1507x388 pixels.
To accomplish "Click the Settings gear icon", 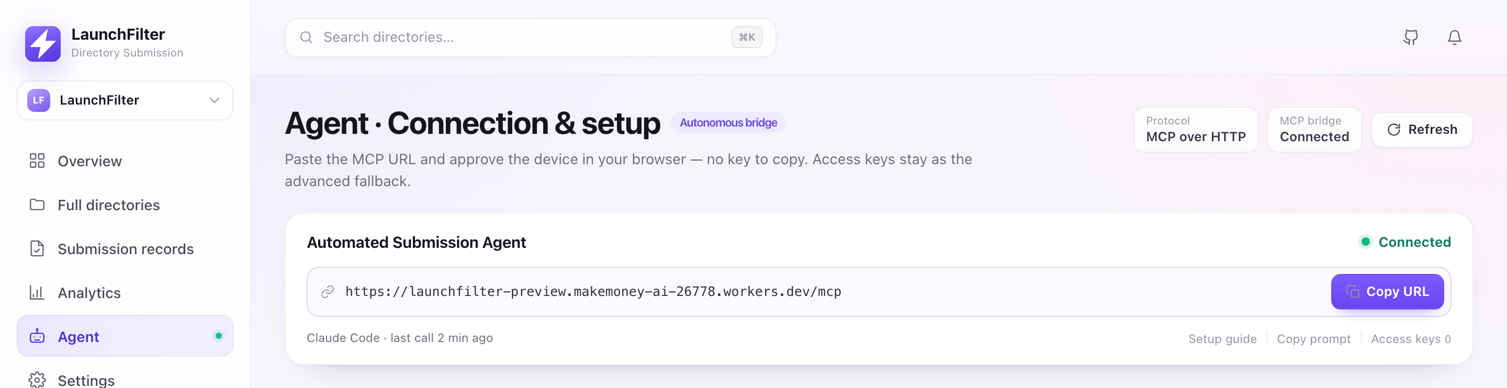I will pyautogui.click(x=37, y=380).
